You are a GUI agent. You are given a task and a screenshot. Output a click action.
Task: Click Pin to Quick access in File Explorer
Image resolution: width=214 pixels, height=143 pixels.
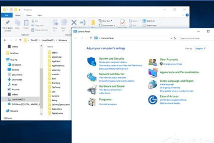pyautogui.click(x=8, y=26)
